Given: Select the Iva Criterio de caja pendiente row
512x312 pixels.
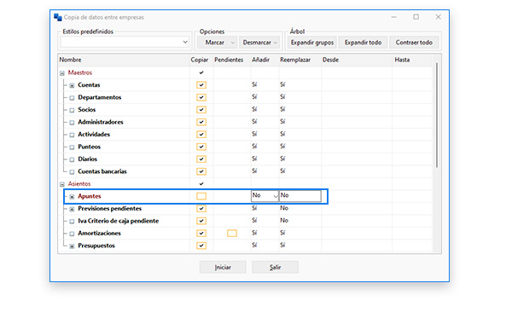Looking at the screenshot, I should pyautogui.click(x=119, y=221).
